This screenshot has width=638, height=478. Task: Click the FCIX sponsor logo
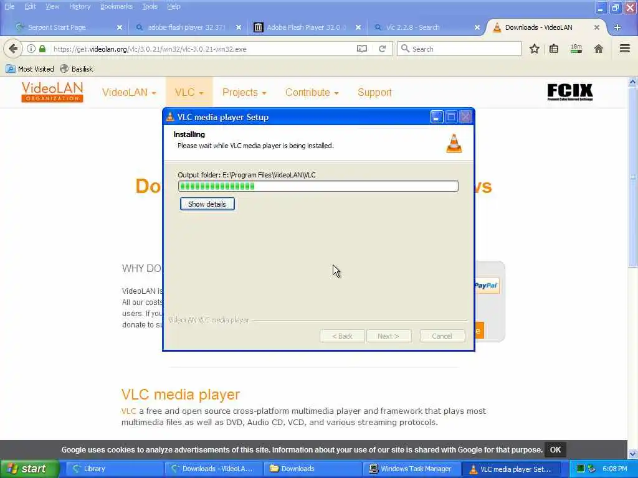point(569,92)
